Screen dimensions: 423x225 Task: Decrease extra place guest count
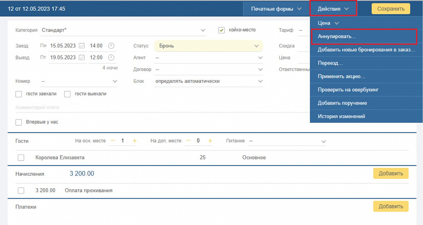pyautogui.click(x=188, y=141)
